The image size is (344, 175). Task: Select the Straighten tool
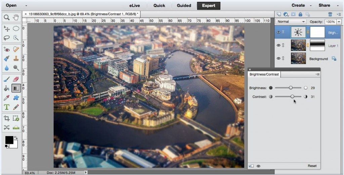tap(16, 127)
